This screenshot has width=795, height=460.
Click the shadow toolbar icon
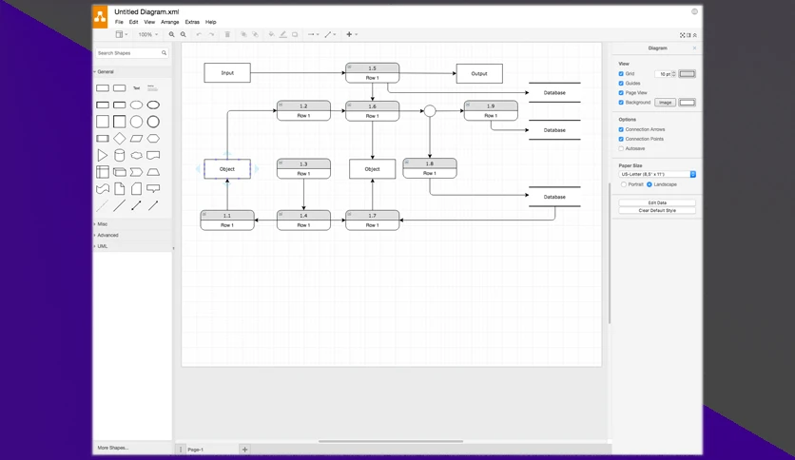click(x=295, y=34)
